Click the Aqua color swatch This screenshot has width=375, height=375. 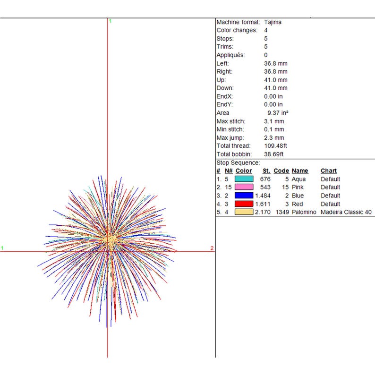click(244, 179)
